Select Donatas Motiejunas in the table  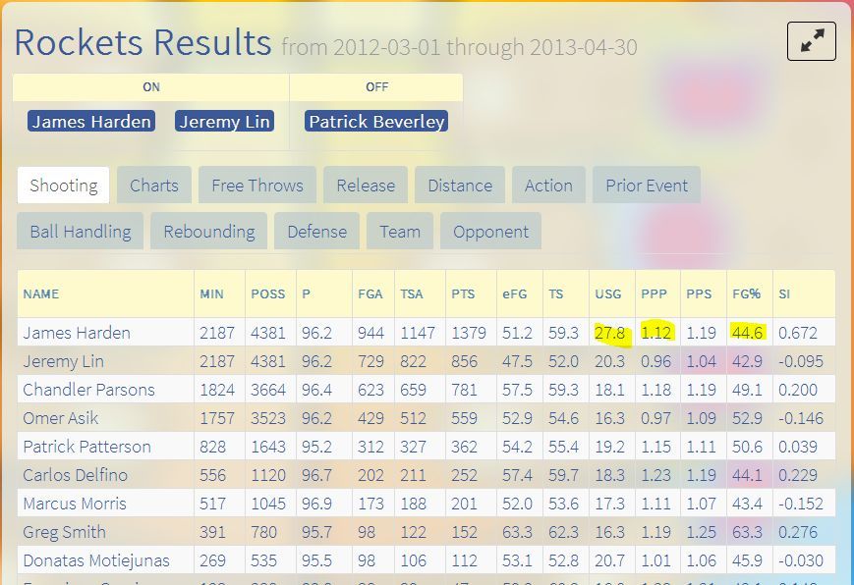tap(96, 559)
